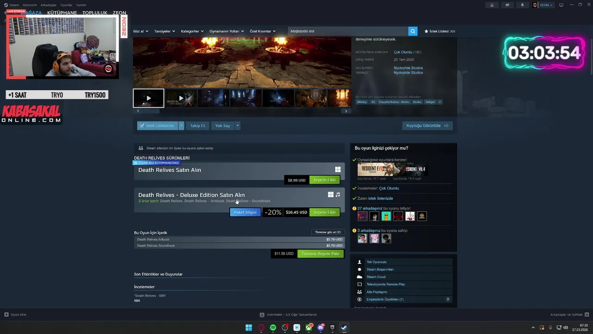The image size is (593, 334).
Task: Open Windows Start menu
Action: pos(249,328)
